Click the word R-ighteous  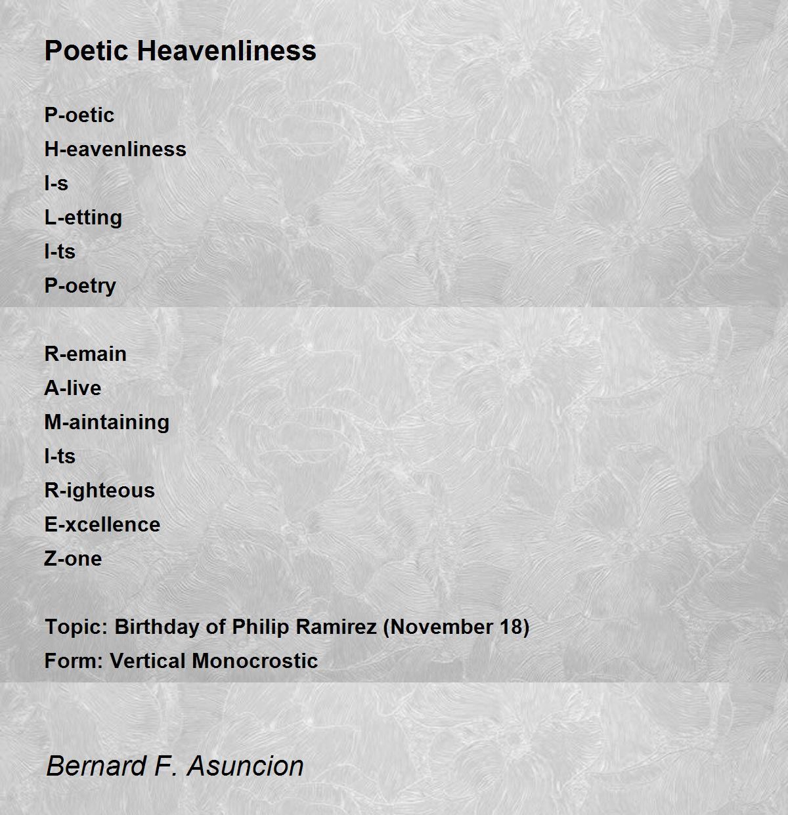pyautogui.click(x=100, y=490)
